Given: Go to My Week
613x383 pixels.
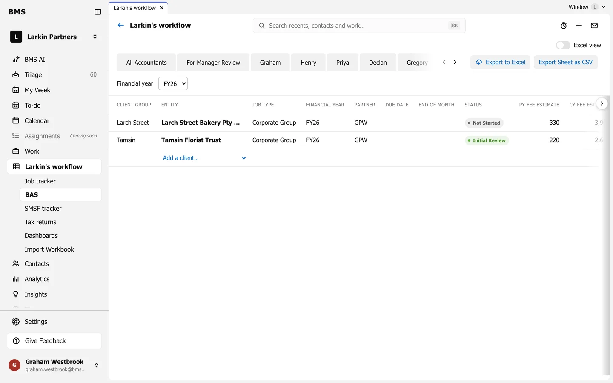Looking at the screenshot, I should tap(54, 90).
